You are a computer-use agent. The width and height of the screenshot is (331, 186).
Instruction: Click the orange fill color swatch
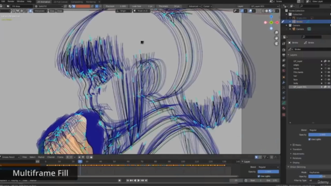click(x=83, y=6)
